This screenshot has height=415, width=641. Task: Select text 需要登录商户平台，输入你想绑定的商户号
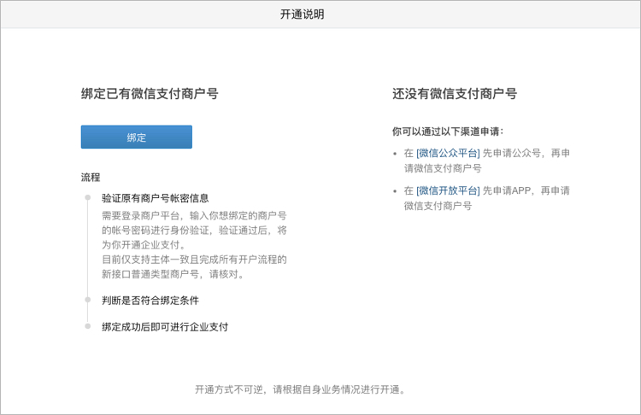(x=194, y=216)
